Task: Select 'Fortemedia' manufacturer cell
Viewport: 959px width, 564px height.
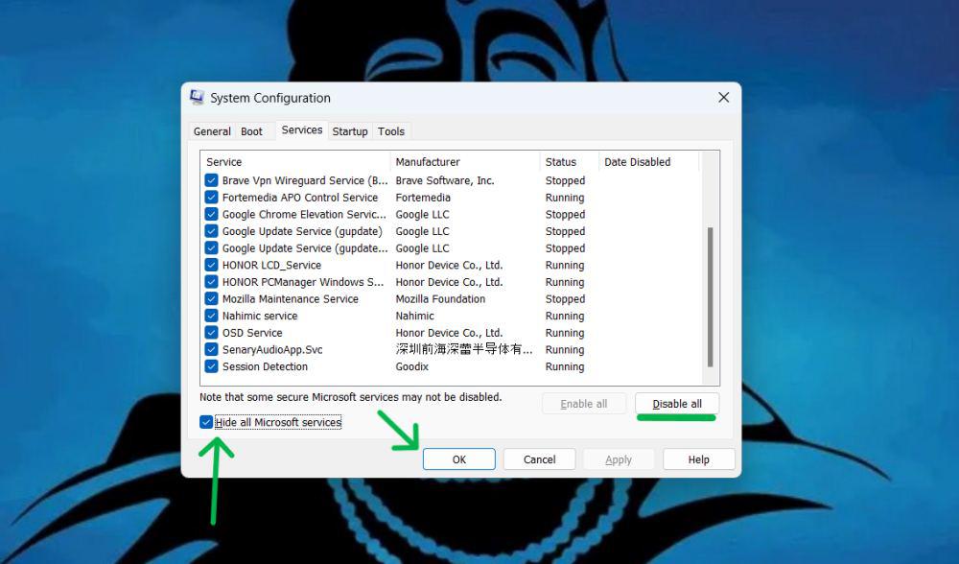Action: [423, 198]
